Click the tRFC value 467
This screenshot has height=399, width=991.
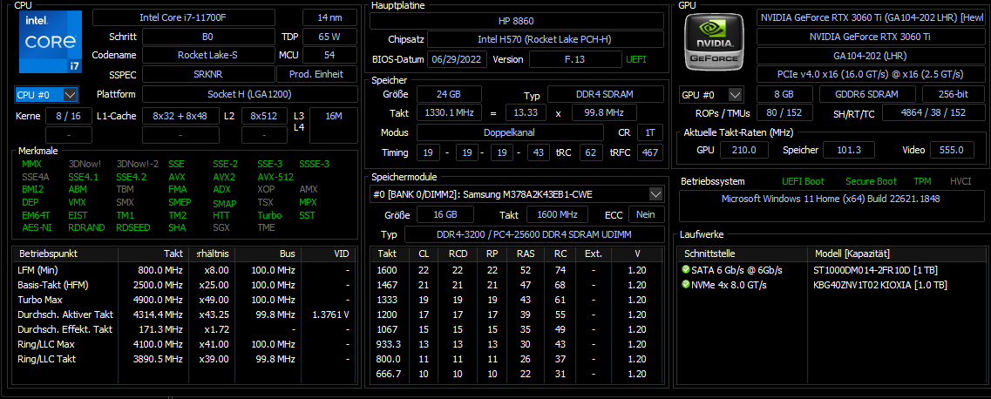coord(650,152)
